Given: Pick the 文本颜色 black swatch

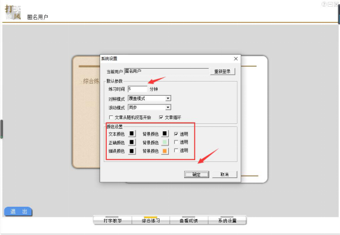Looking at the screenshot, I should 132,134.
